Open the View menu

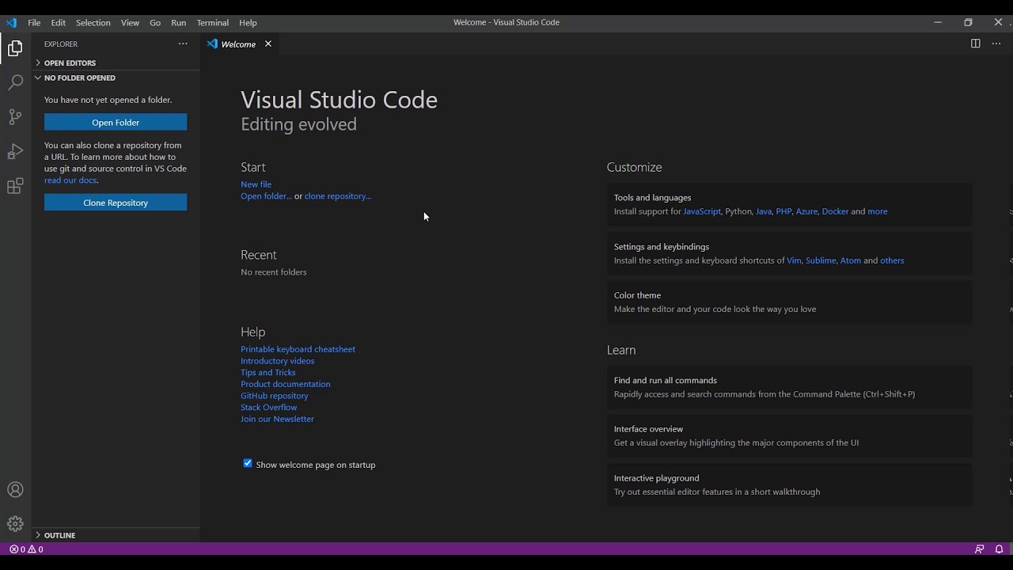pyautogui.click(x=130, y=22)
